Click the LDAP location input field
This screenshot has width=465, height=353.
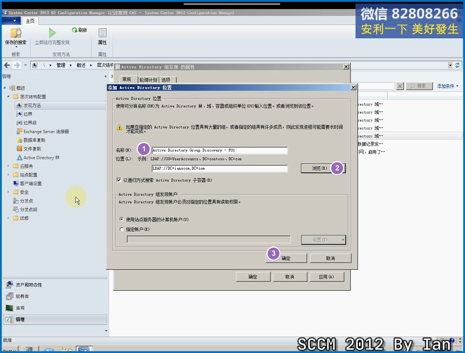pos(220,169)
